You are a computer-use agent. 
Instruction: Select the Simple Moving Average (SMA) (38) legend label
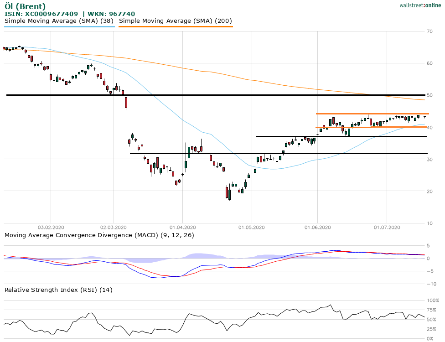click(x=59, y=21)
